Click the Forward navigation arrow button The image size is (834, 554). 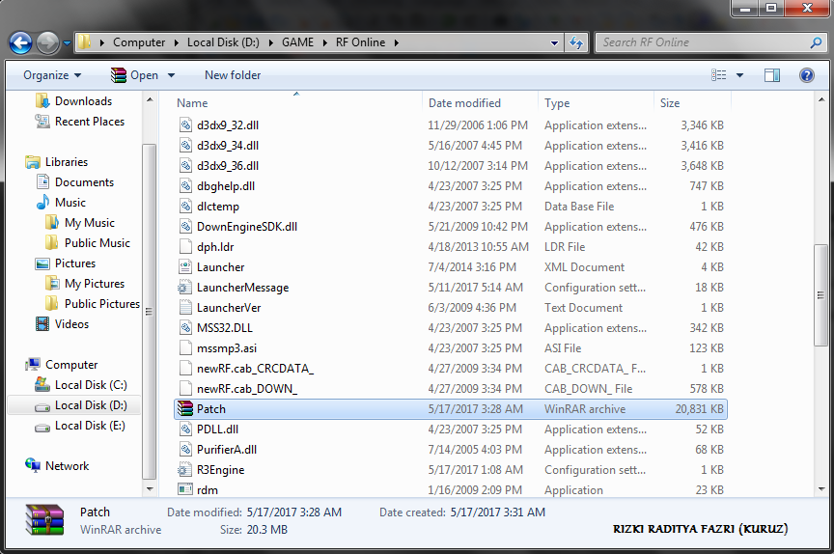tap(47, 42)
